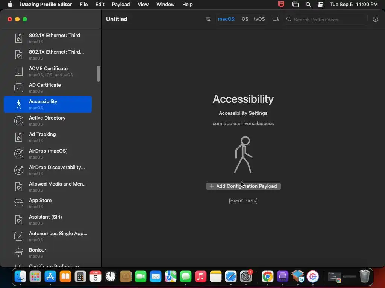Switch platform filter to tvOS
Viewport: 385px width, 288px height.
[259, 19]
